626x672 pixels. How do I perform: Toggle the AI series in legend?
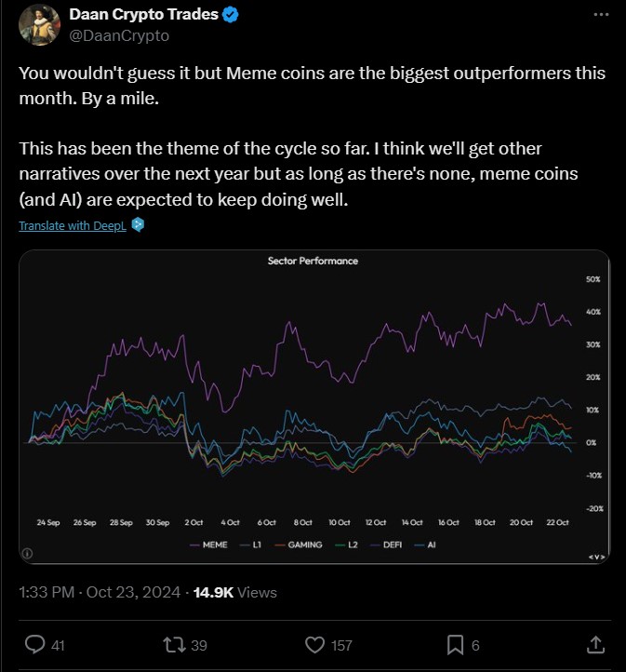coord(425,544)
